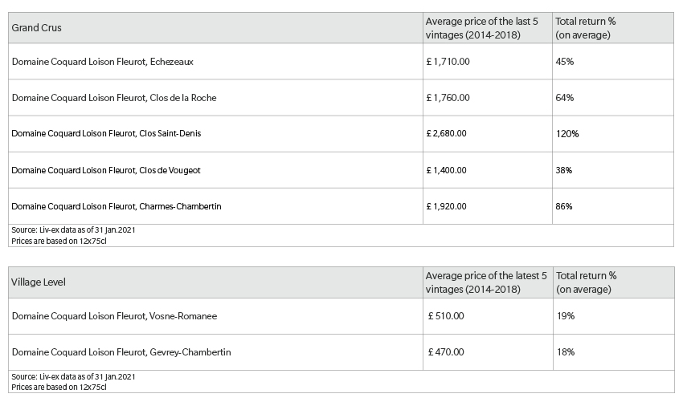This screenshot has width=683, height=406.
Task: Click the 120% return value
Action: tap(567, 134)
